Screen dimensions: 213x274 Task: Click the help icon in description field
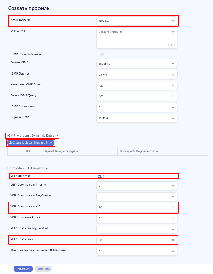coord(173,32)
